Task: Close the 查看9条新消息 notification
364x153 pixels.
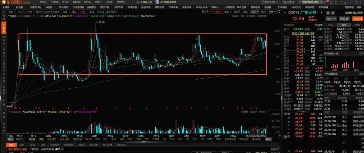Action: 321,2
